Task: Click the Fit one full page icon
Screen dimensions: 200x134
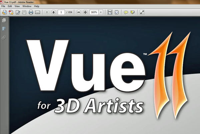Action: 117,12
